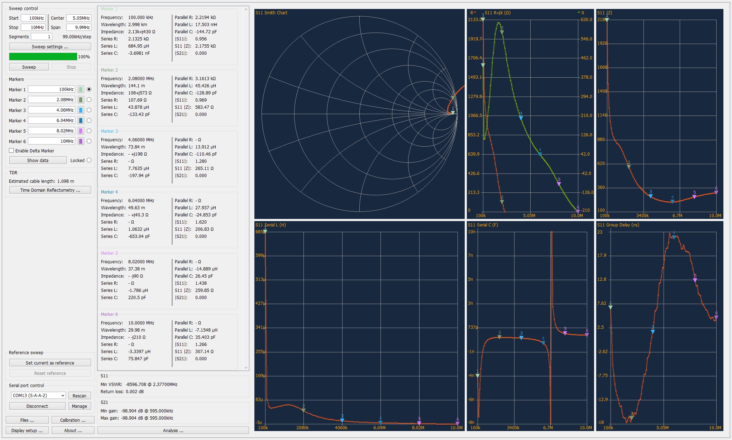Open the Marker 6 color picker
Screen dimensions: 732x440
point(81,141)
